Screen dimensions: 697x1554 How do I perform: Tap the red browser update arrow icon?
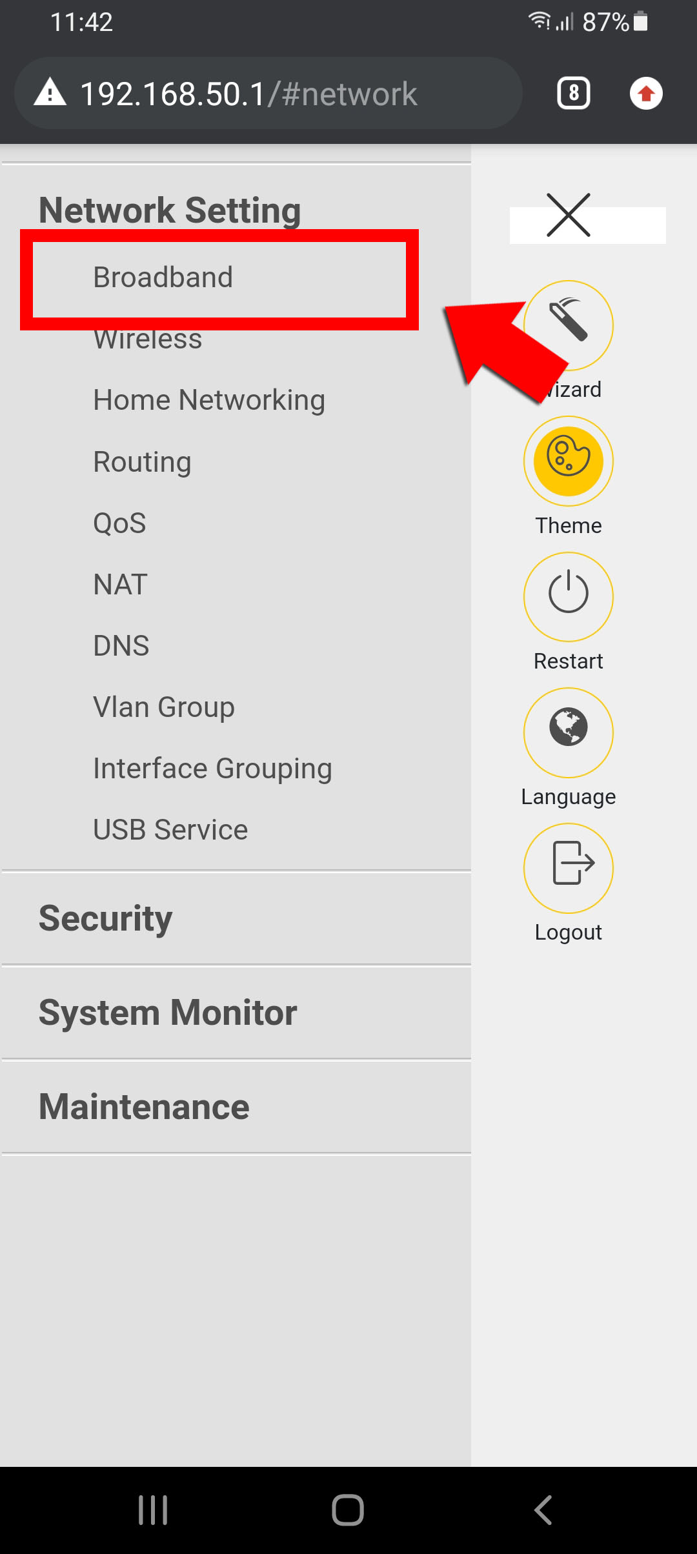point(646,94)
